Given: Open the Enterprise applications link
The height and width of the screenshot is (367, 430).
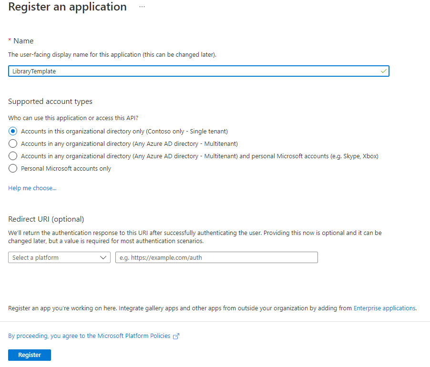Looking at the screenshot, I should coord(384,308).
